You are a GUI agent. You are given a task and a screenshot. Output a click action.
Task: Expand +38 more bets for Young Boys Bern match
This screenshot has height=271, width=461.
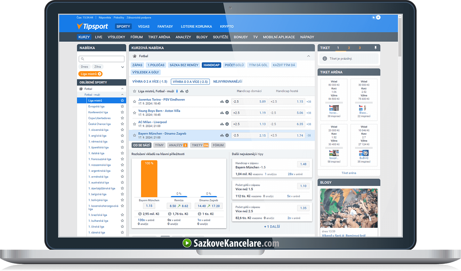pyautogui.click(x=309, y=113)
